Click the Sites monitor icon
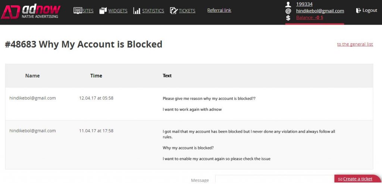The height and width of the screenshot is (184, 382). click(x=78, y=10)
